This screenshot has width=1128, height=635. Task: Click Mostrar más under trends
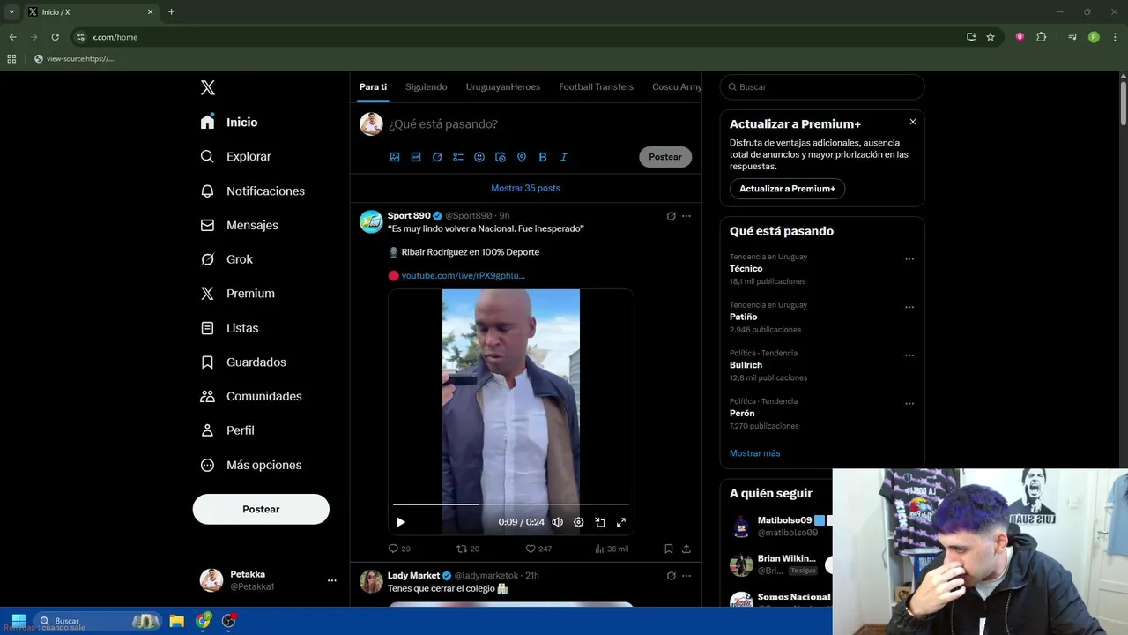point(754,453)
